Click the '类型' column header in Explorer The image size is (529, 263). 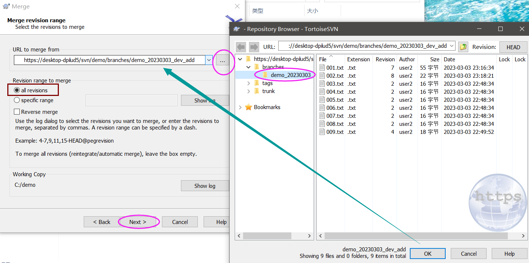point(258,11)
